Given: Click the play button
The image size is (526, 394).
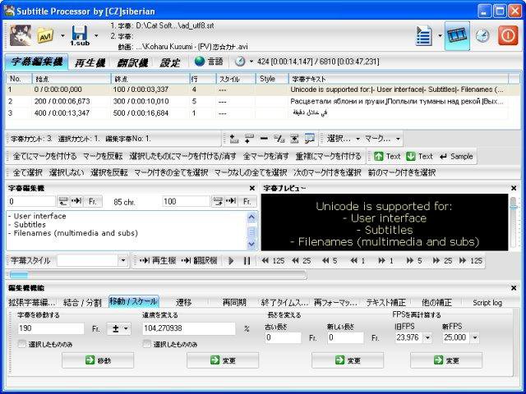Looking at the screenshot, I should pos(231,261).
